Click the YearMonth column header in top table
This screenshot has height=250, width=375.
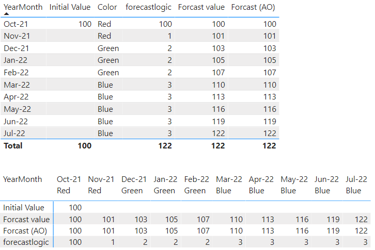[23, 7]
